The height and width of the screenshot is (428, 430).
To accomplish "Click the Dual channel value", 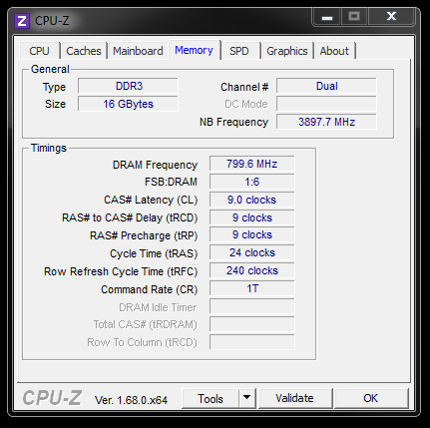I will [x=326, y=86].
